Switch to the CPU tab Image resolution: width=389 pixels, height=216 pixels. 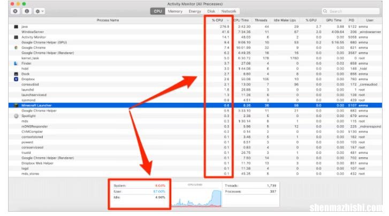157,11
